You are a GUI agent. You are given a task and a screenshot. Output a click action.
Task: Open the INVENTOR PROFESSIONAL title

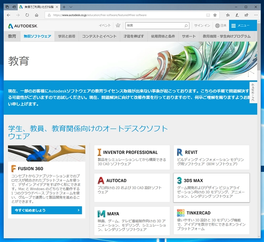(130, 152)
